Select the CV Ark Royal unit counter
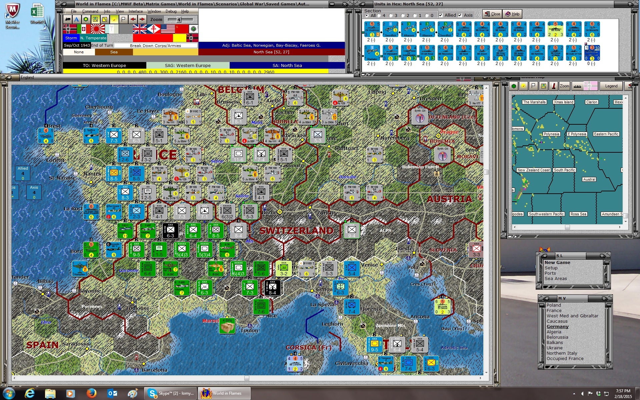Screen dimensions: 640x400 pyautogui.click(x=427, y=53)
